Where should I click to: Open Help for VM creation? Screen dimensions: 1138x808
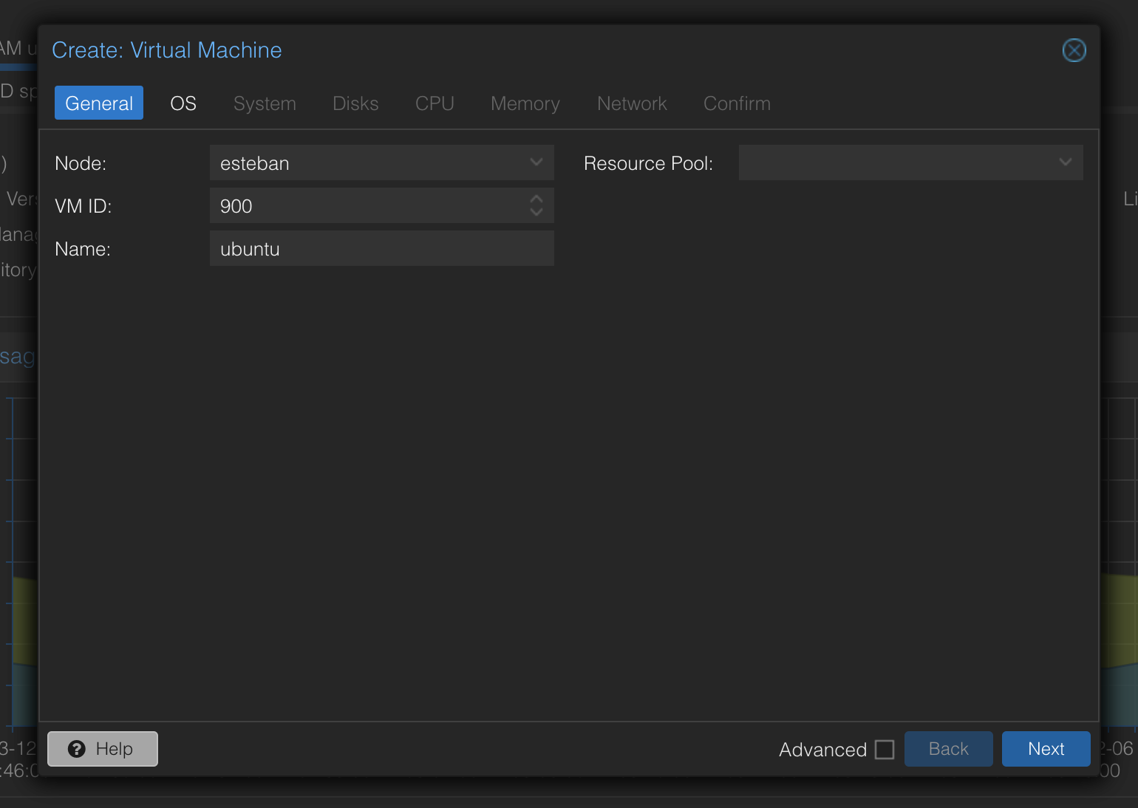pyautogui.click(x=103, y=749)
